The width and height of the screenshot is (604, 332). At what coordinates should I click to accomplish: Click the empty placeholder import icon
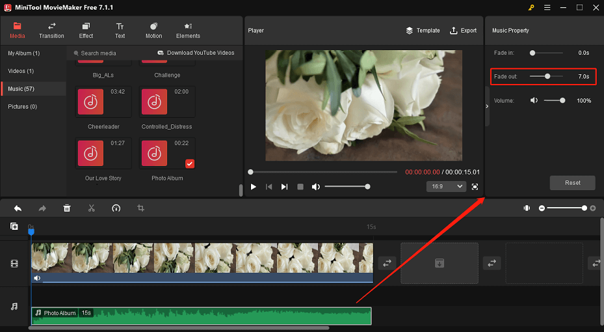(x=440, y=264)
